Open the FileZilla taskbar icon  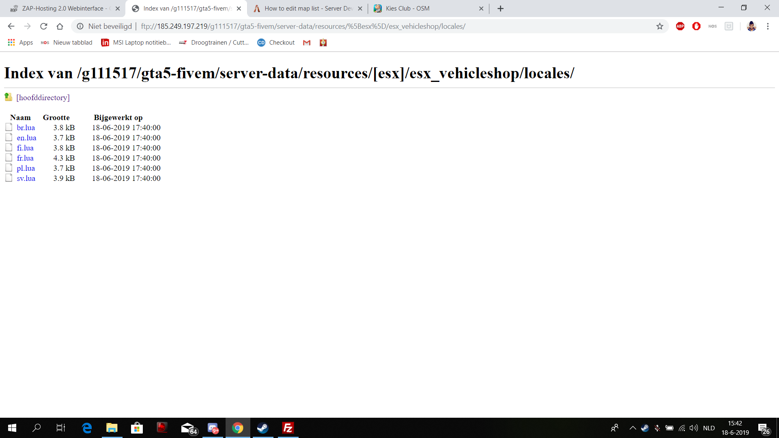[288, 428]
